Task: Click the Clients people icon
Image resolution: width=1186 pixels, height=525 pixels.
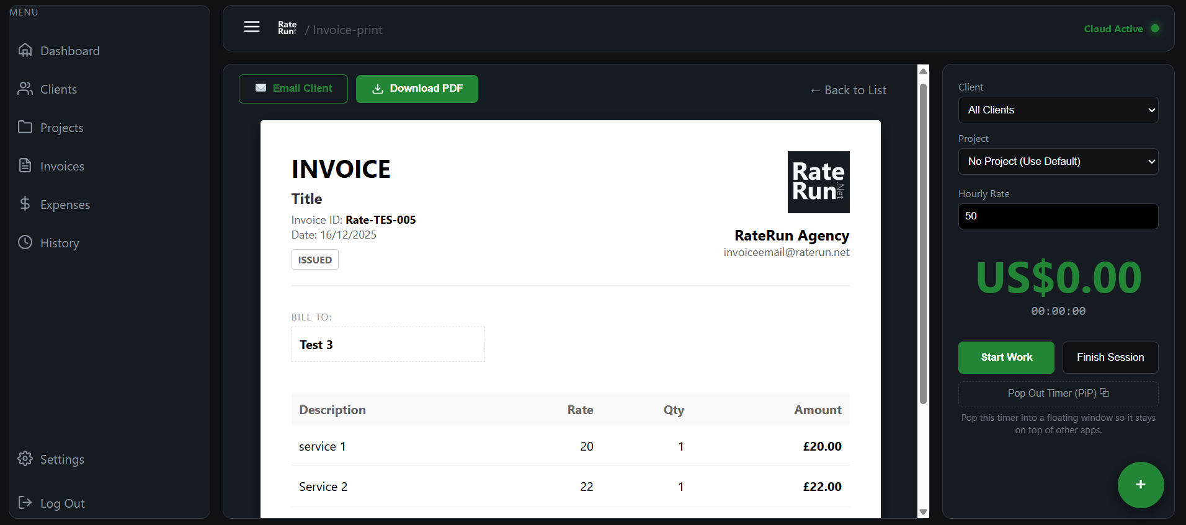Action: click(25, 89)
